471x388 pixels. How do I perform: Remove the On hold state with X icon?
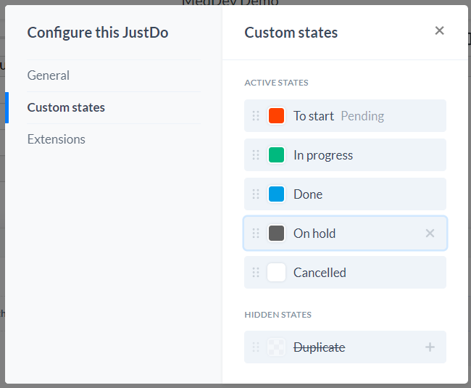(x=430, y=234)
